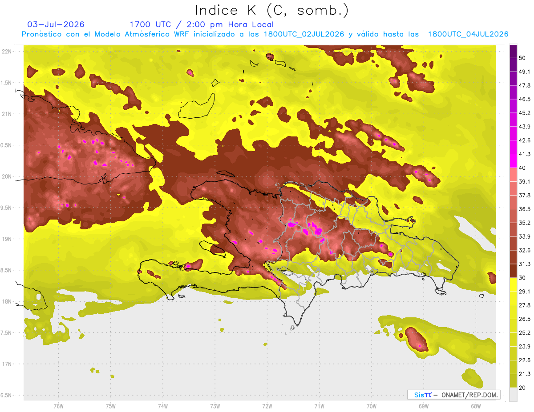Click the "30" color scale value

pyautogui.click(x=523, y=278)
